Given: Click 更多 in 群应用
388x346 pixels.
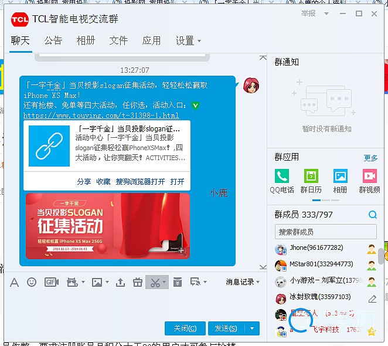Looking at the screenshot, I should point(370,158).
